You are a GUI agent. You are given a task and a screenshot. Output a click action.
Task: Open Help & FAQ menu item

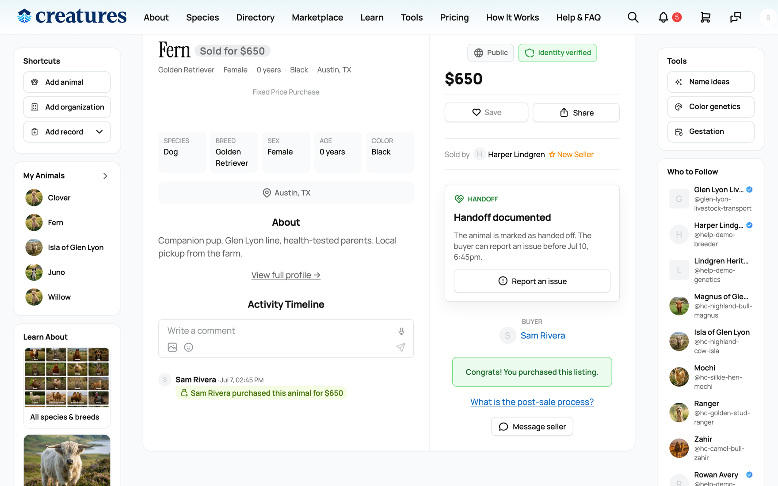[578, 17]
